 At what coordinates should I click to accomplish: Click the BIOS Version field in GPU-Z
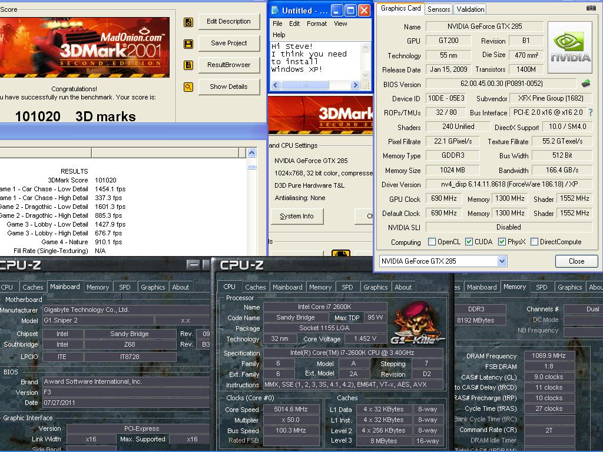pyautogui.click(x=502, y=84)
